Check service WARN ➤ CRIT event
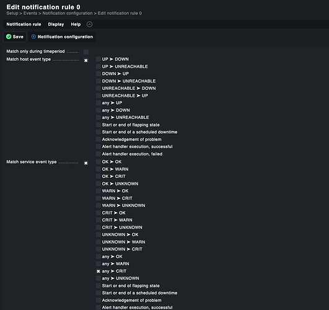This screenshot has width=329, height=310. pyautogui.click(x=98, y=198)
